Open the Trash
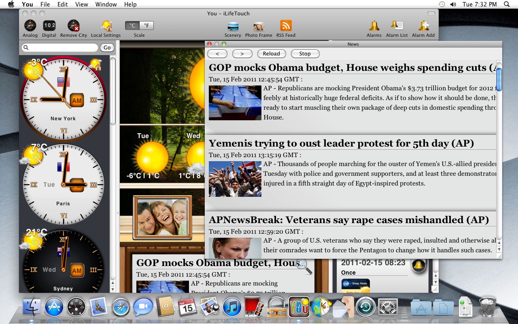518x324 pixels. [x=487, y=307]
